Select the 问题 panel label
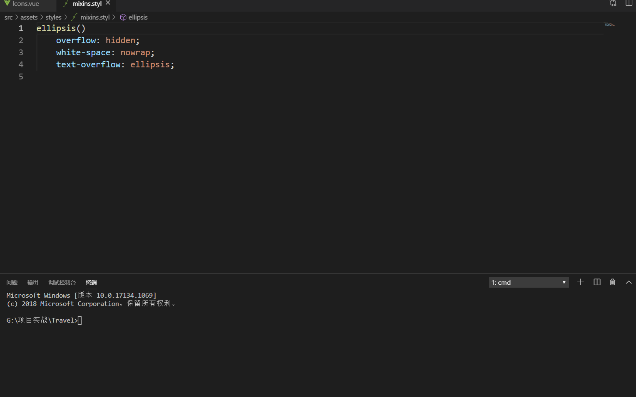Image resolution: width=636 pixels, height=397 pixels. click(x=12, y=282)
